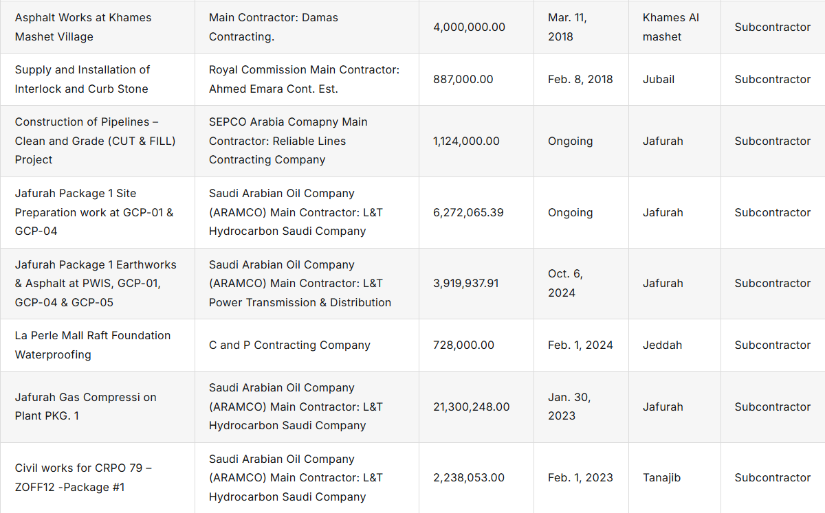Select Jafurah Package 1 Site Preparation project

pyautogui.click(x=94, y=212)
